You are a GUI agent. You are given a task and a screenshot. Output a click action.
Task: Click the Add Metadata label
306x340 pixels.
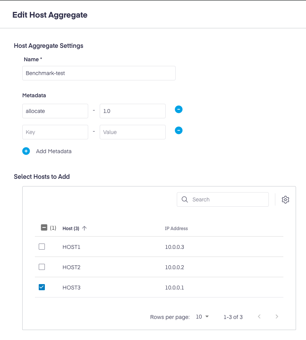pyautogui.click(x=54, y=151)
